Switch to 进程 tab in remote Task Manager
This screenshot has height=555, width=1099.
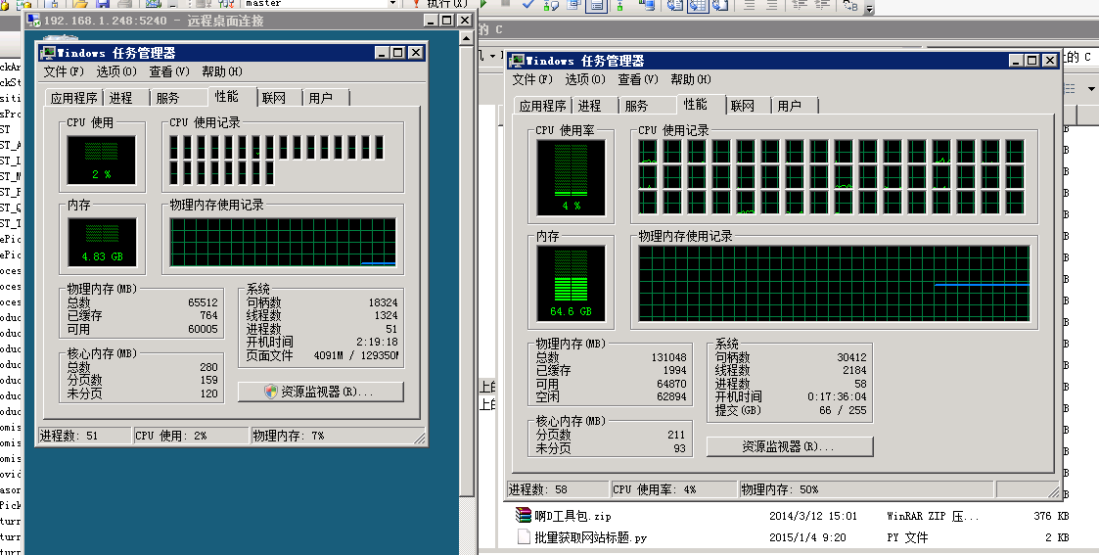(125, 98)
